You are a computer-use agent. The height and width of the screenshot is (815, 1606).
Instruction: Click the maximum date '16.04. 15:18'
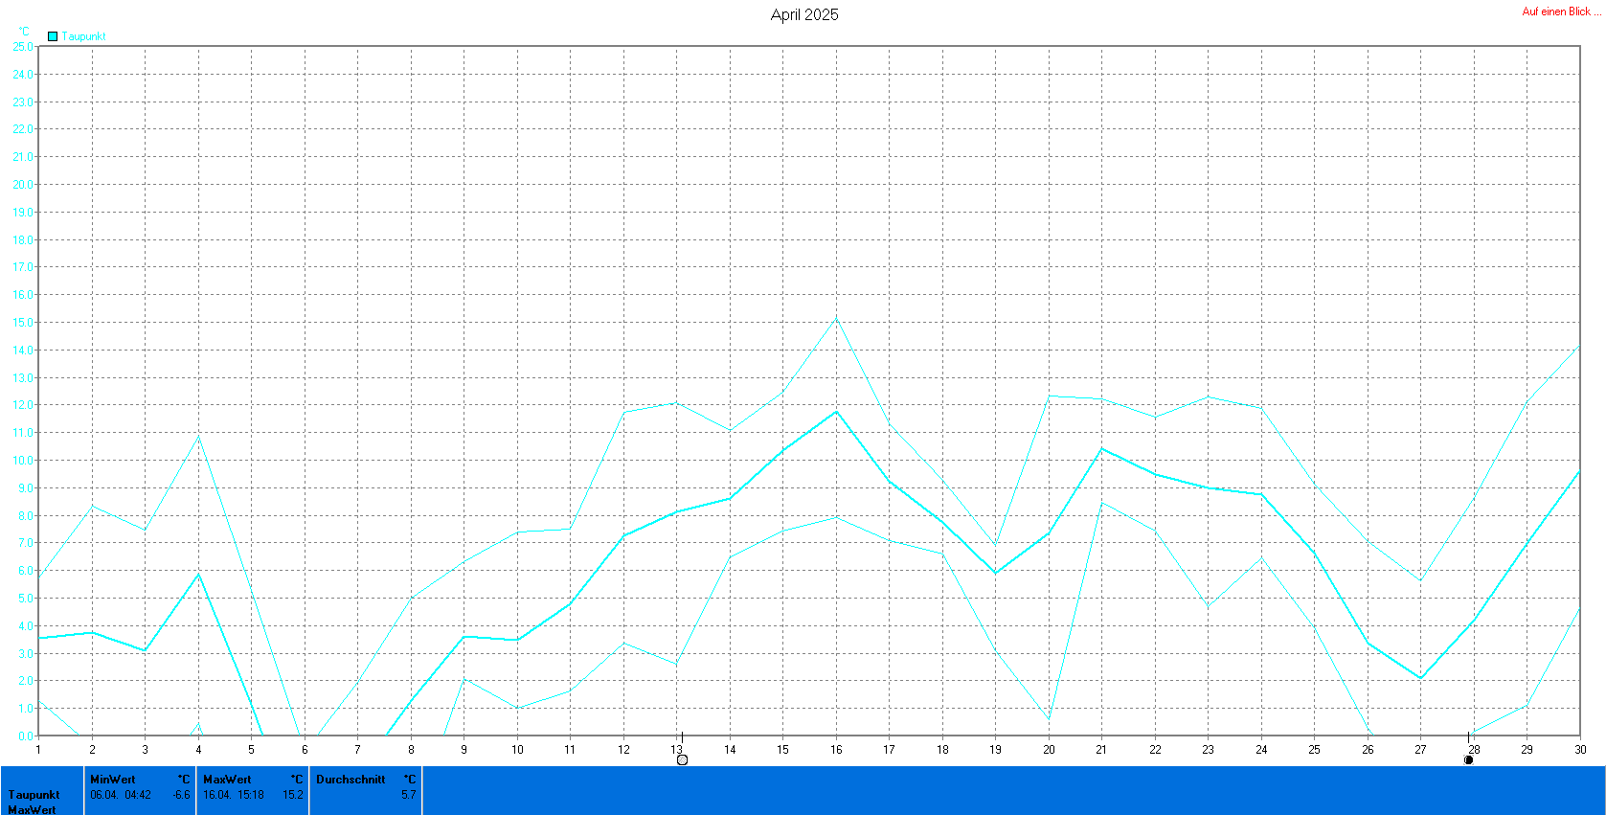coord(234,795)
